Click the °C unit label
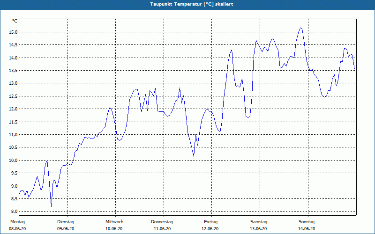375x234 pixels. [x=15, y=21]
